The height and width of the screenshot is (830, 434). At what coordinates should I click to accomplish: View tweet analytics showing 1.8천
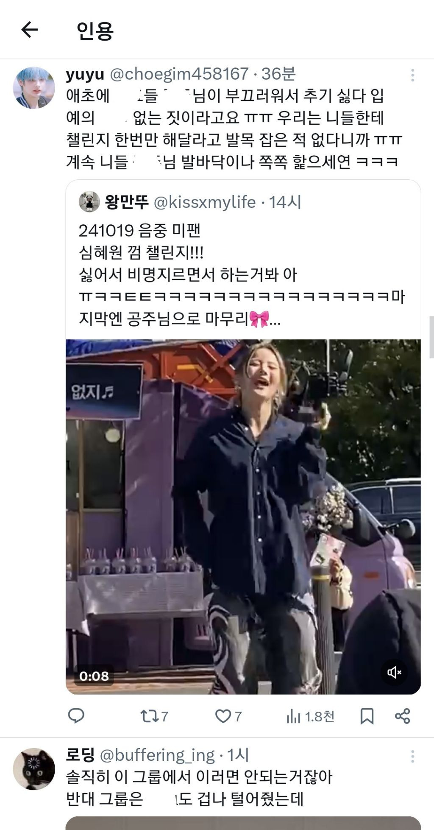point(310,716)
